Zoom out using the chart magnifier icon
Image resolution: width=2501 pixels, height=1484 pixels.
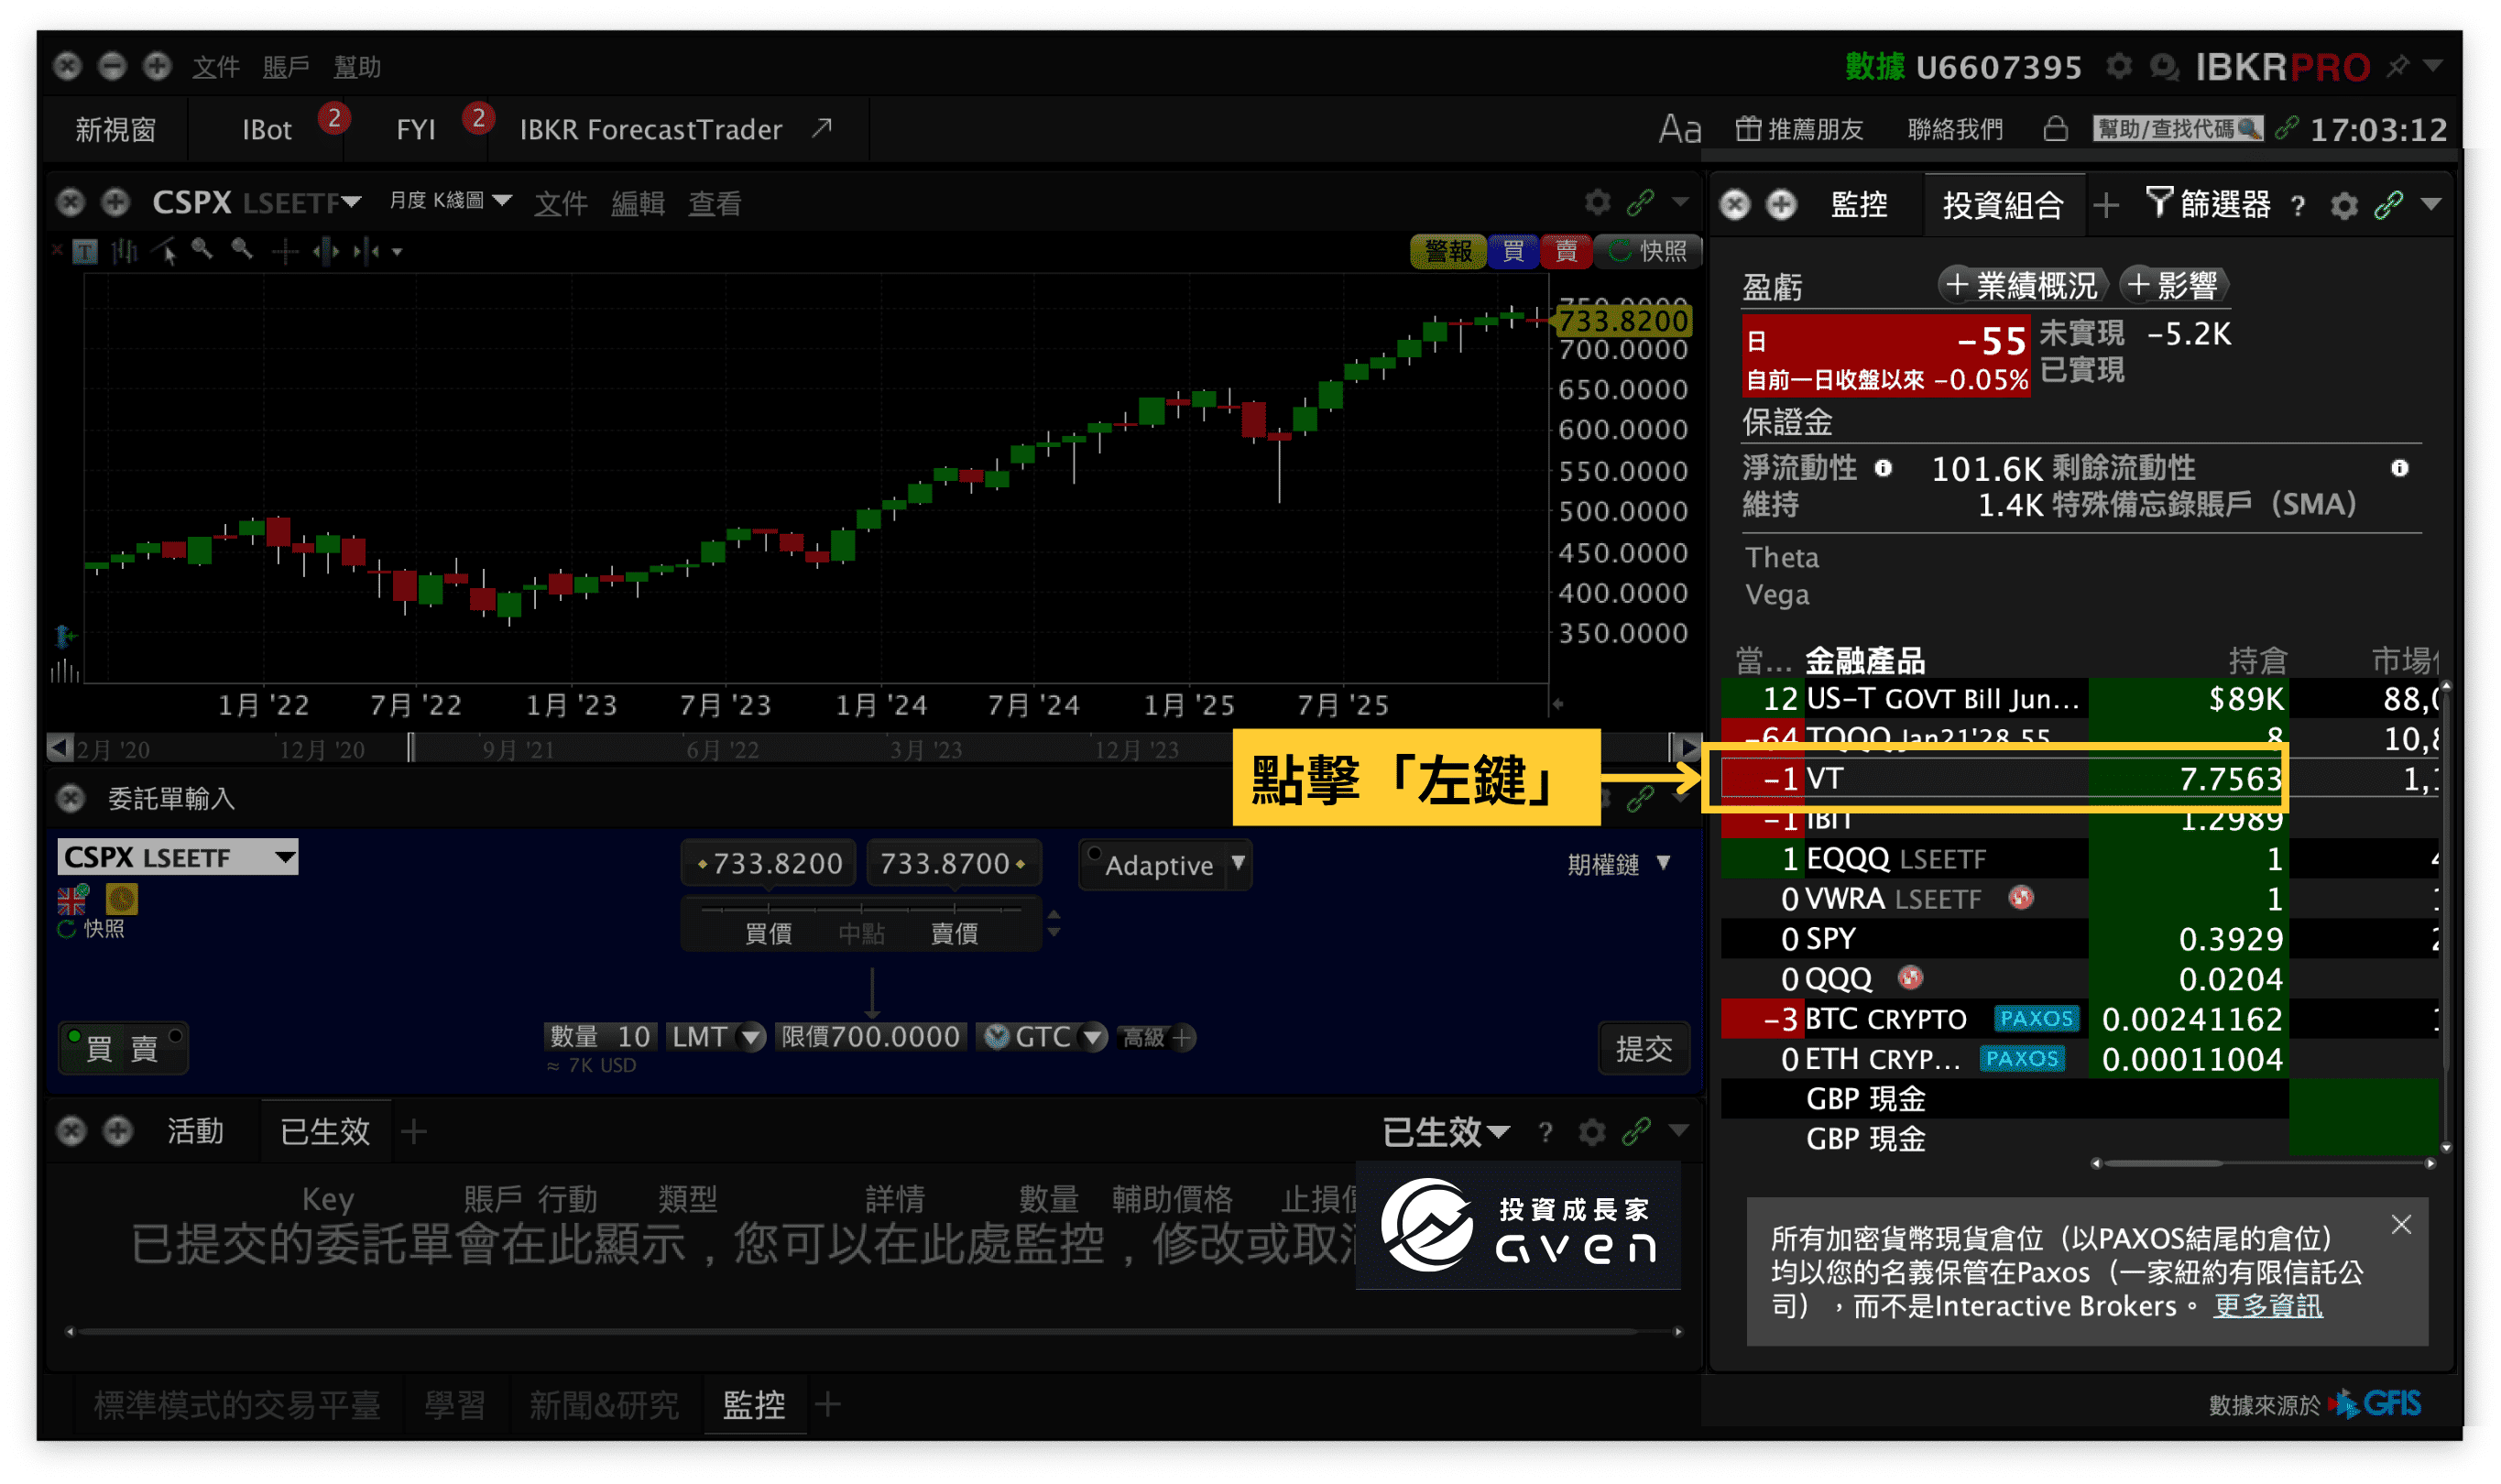pos(243,250)
